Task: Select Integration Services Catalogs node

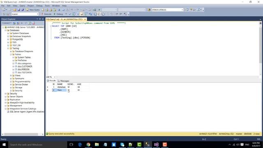Action: click(x=23, y=109)
